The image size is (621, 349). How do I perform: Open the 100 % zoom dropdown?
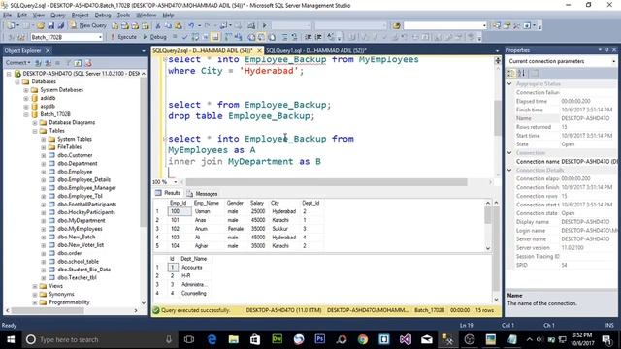(176, 182)
